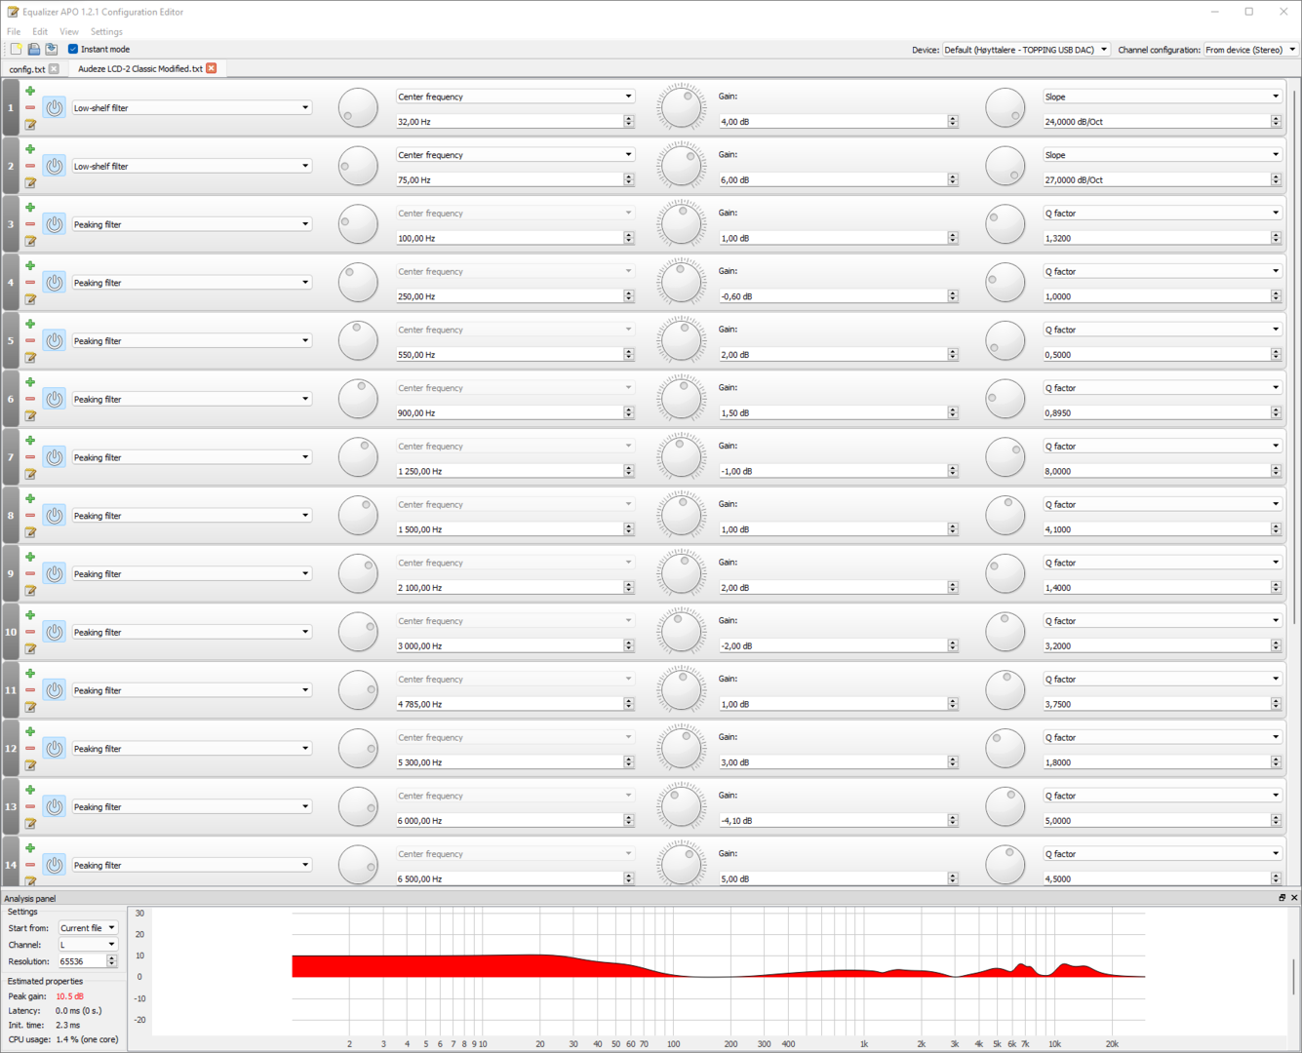The image size is (1302, 1053).
Task: Toggle the power button on row 8
Action: 55,516
